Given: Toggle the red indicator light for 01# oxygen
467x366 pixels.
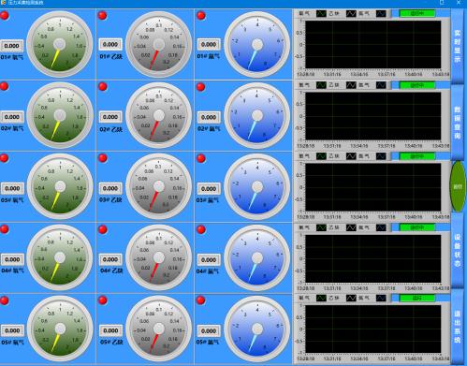Looking at the screenshot, I should [x=5, y=15].
